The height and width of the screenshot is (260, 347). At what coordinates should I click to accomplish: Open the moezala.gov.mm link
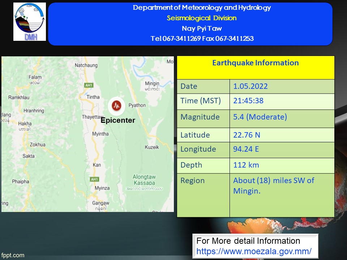[x=254, y=251]
